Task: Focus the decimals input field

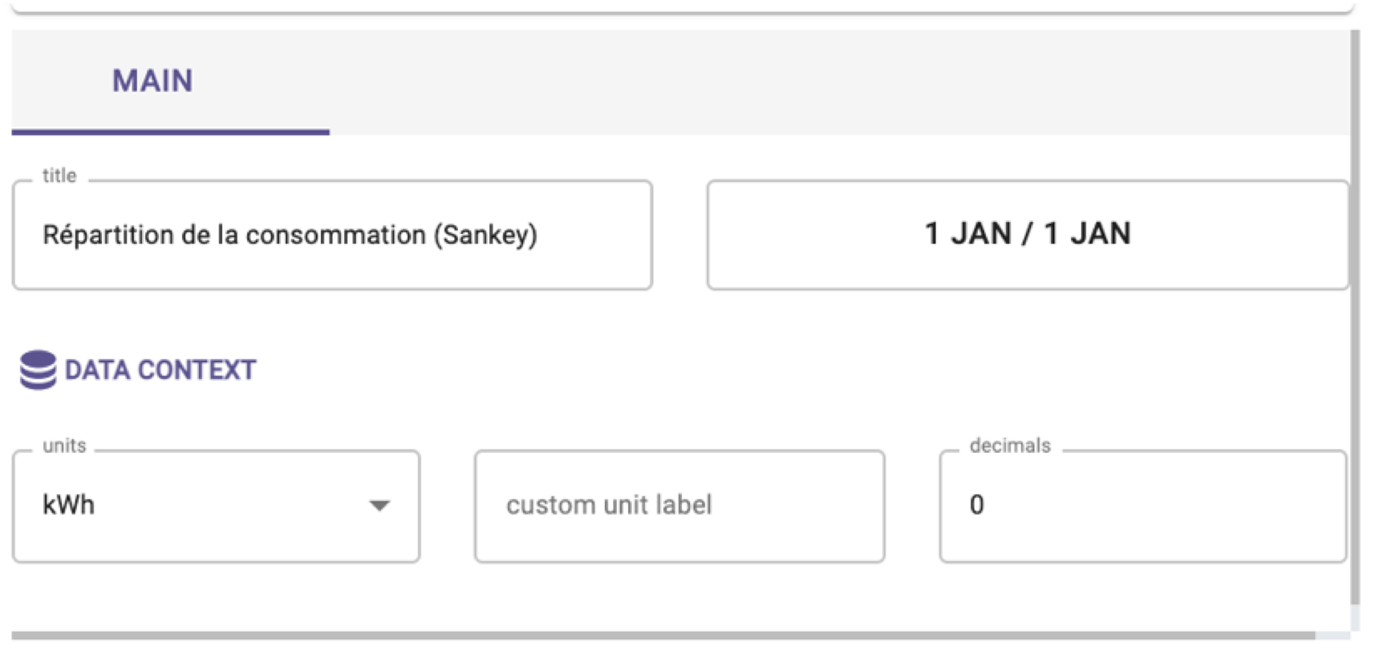Action: click(x=1143, y=506)
